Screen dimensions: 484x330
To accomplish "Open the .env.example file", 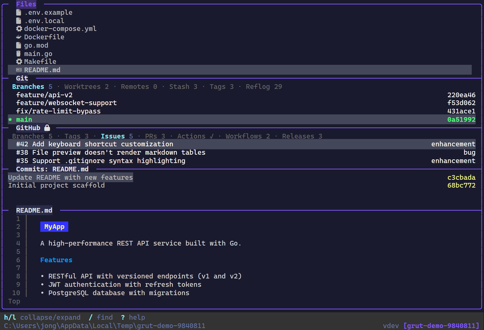I will click(48, 12).
